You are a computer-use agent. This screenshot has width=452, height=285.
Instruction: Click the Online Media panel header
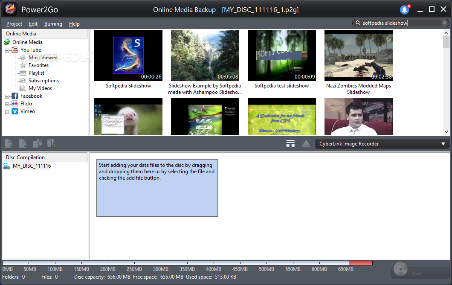pyautogui.click(x=45, y=34)
